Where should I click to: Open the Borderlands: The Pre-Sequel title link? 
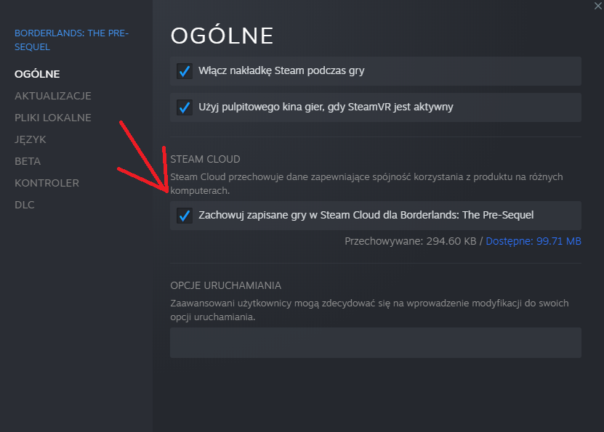tap(72, 40)
